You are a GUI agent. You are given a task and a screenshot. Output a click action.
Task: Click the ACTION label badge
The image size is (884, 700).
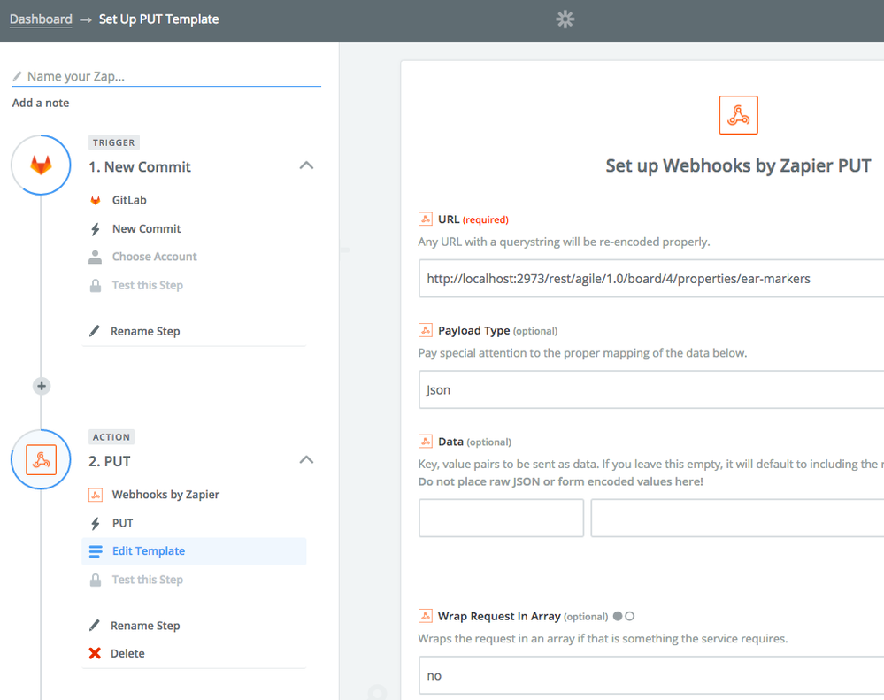click(111, 437)
